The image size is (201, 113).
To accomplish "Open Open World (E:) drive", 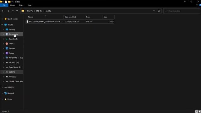I will tap(15, 67).
